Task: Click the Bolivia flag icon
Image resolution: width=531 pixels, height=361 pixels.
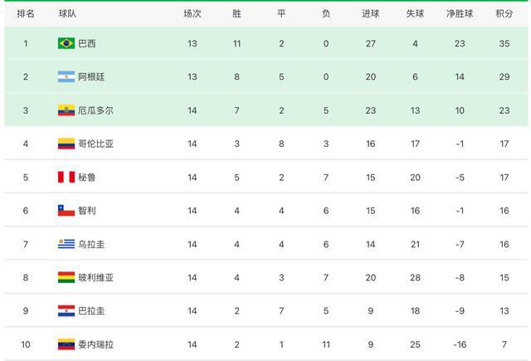Action: click(x=66, y=277)
